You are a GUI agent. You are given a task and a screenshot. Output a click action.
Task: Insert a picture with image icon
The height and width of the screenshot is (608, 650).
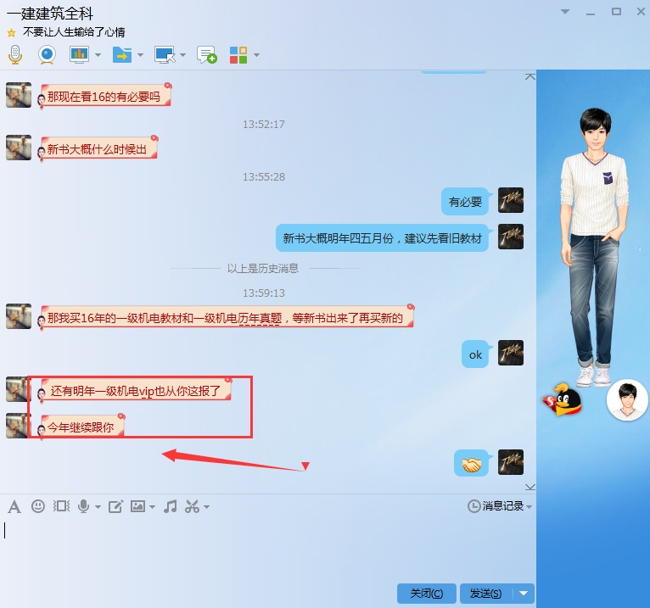pos(137,506)
